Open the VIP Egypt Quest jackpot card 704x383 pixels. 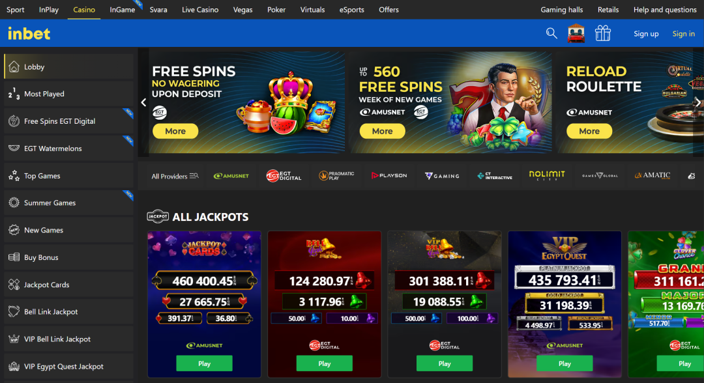coord(565,304)
